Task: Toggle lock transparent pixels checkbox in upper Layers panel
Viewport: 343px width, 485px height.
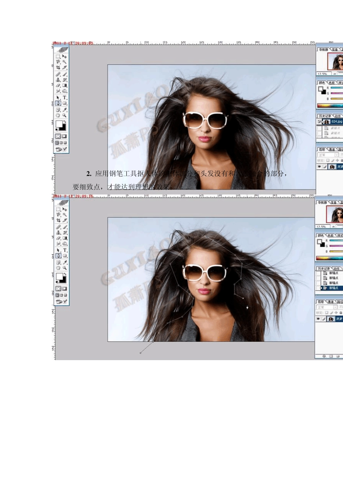Action: (327, 160)
